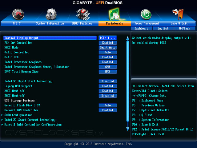Screen dimensions: 197x148
Task: Toggle Legacy USB Support Enabled value
Action: (x=107, y=86)
